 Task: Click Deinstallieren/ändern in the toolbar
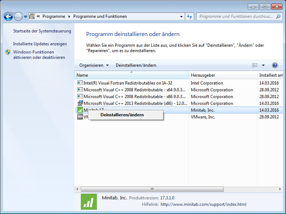(x=136, y=65)
